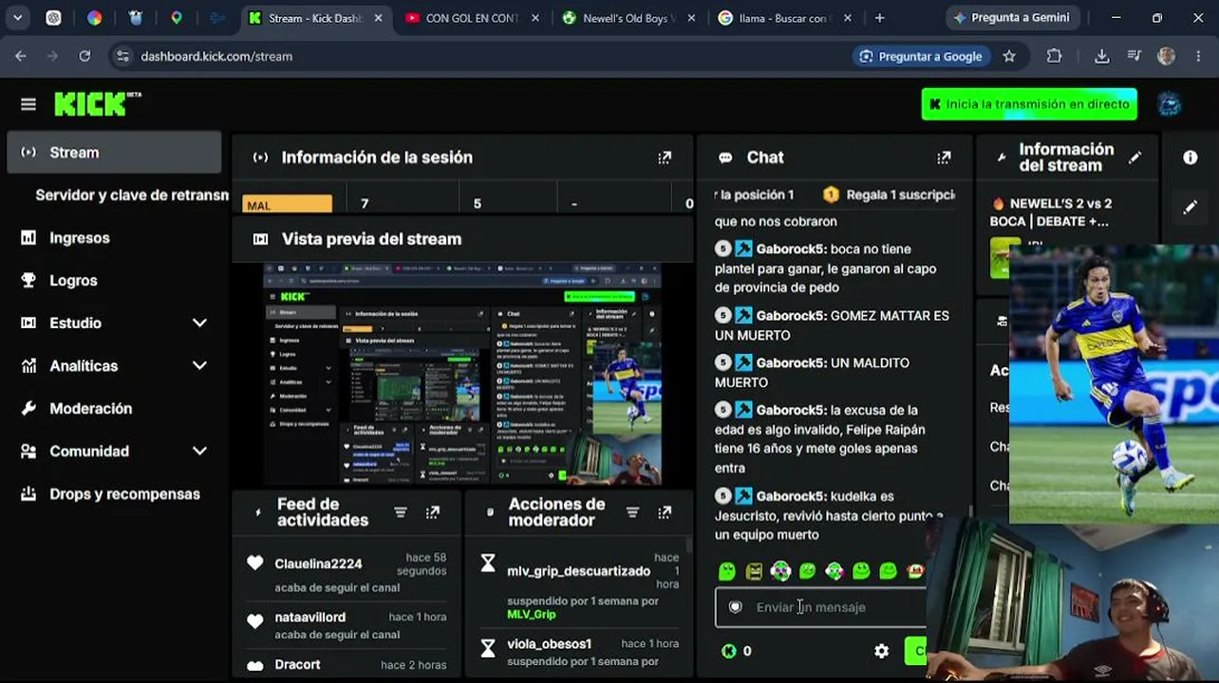
Task: Filter the Acciones de moderador list
Action: point(632,512)
